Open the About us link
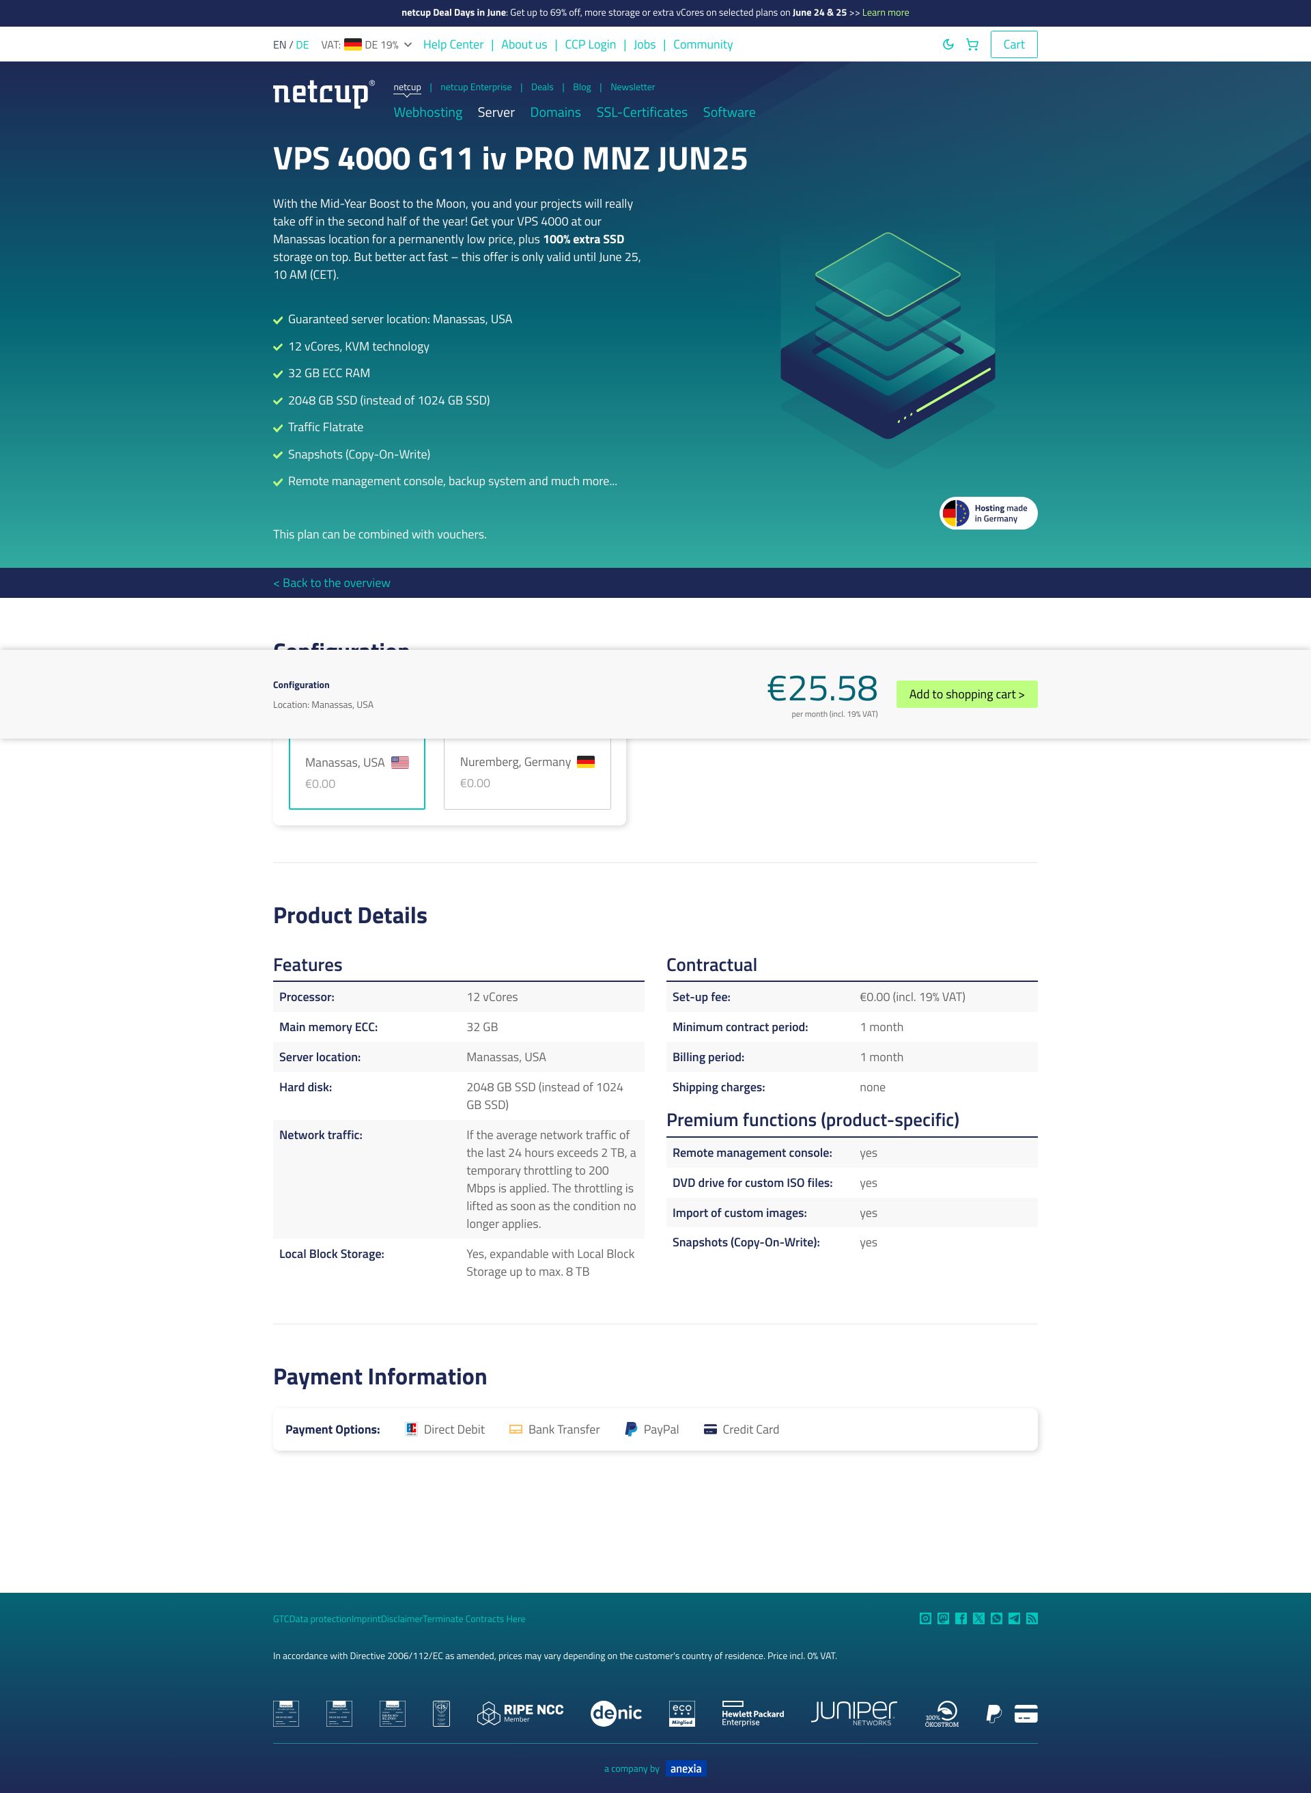Screen dimensions: 1311x1793 pos(524,44)
